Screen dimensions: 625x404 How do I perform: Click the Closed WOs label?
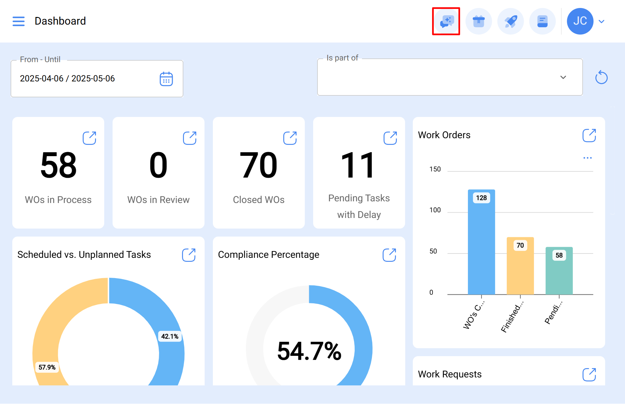pos(259,200)
